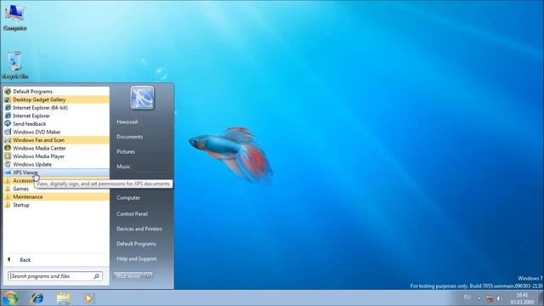Click the taskbar clock showing 16:41
Image resolution: width=544 pixels, height=306 pixels.
522,298
